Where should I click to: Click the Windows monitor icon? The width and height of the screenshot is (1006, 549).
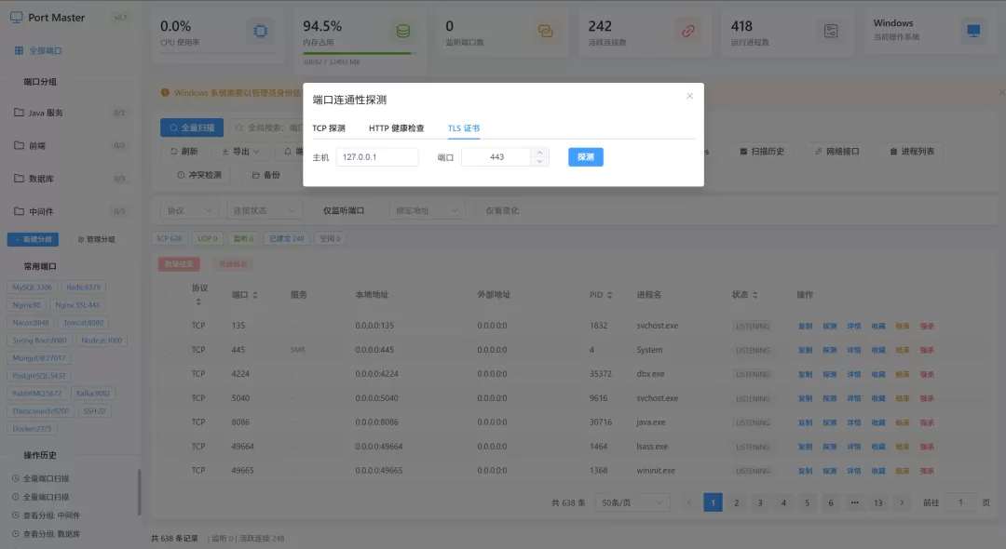[x=973, y=31]
